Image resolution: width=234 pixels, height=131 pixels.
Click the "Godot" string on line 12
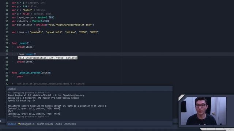point(27,10)
